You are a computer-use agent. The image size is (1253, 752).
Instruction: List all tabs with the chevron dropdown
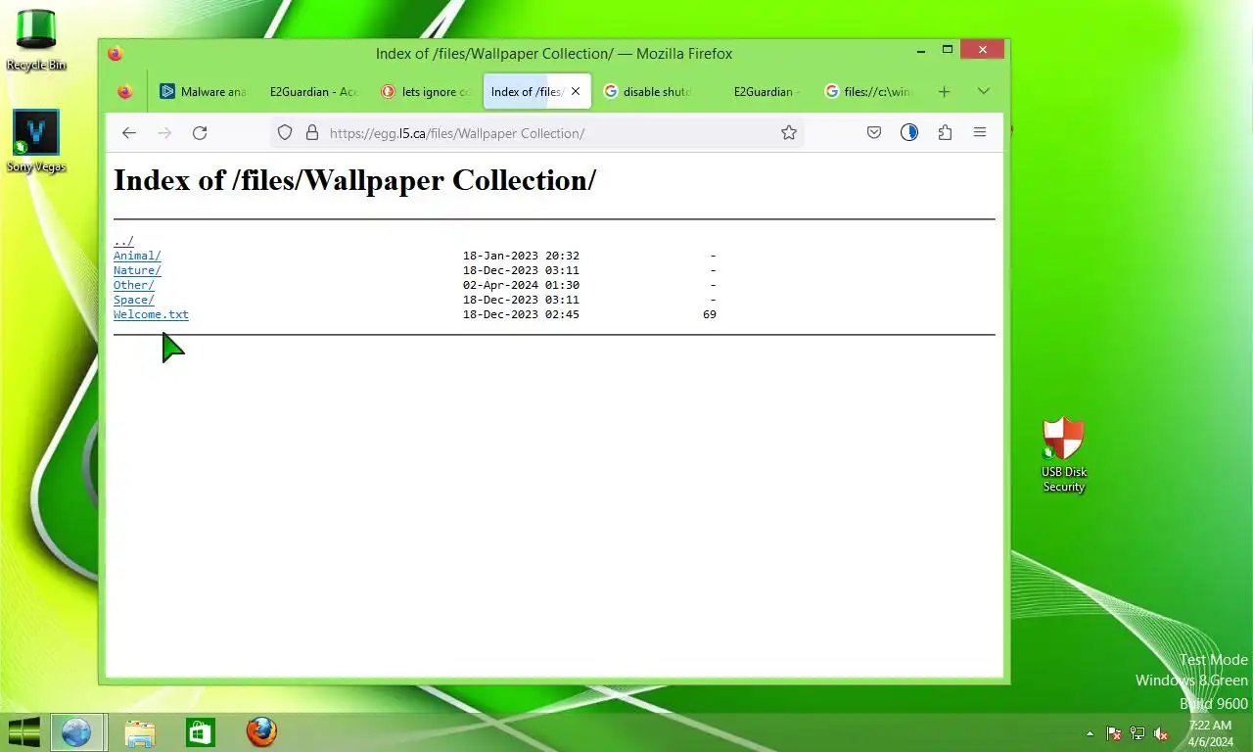point(984,91)
